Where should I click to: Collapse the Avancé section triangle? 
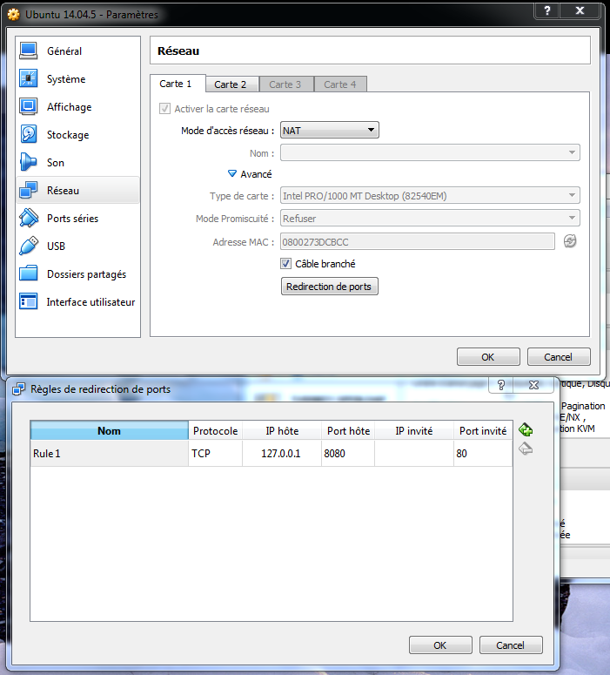coord(231,174)
